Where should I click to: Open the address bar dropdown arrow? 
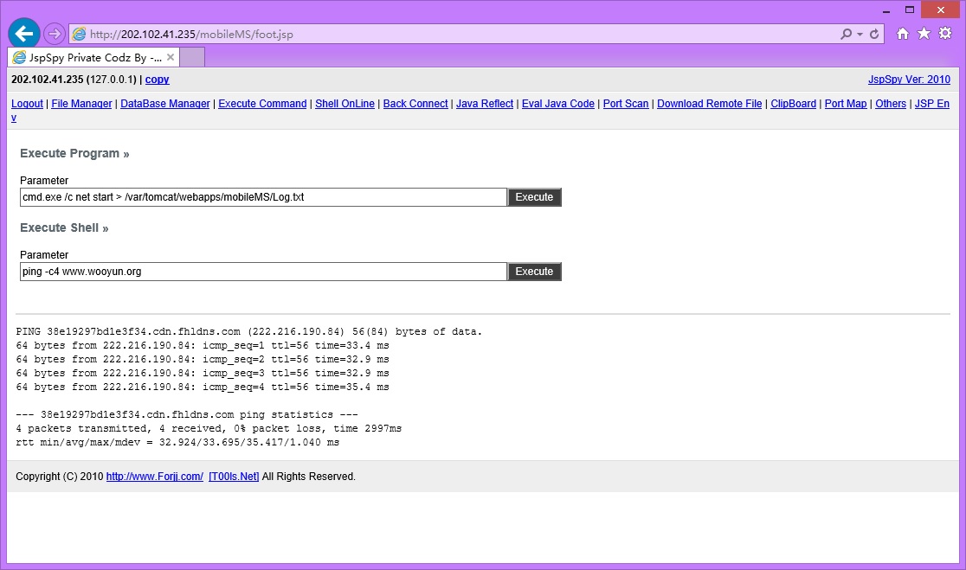point(860,35)
